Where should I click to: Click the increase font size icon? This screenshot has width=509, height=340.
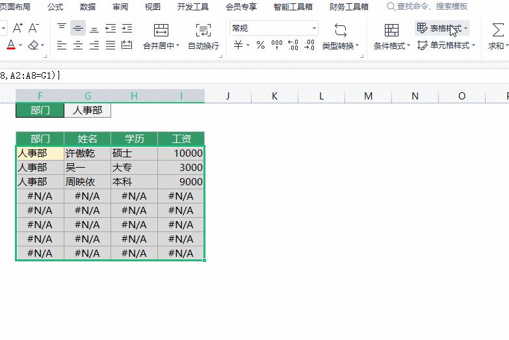pyautogui.click(x=18, y=28)
